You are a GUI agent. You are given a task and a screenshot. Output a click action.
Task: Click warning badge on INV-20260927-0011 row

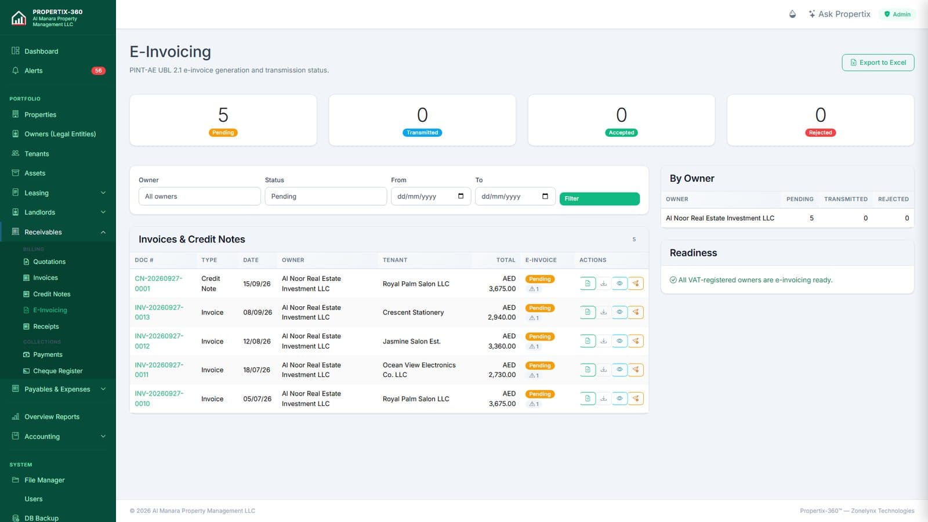pyautogui.click(x=534, y=375)
